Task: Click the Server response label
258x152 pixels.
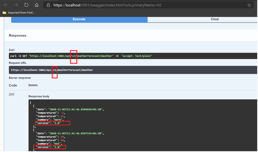Action: [20, 78]
